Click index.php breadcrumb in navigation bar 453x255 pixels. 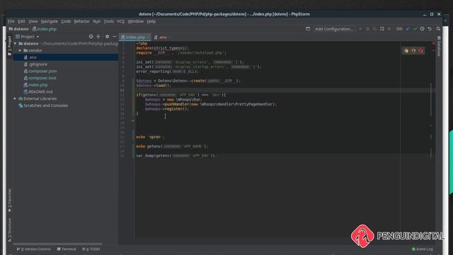click(45, 29)
